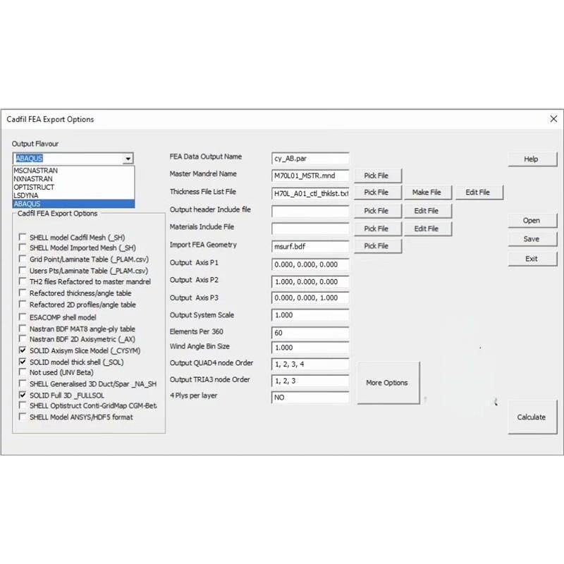Click the Output Axis P1 field

pos(310,264)
